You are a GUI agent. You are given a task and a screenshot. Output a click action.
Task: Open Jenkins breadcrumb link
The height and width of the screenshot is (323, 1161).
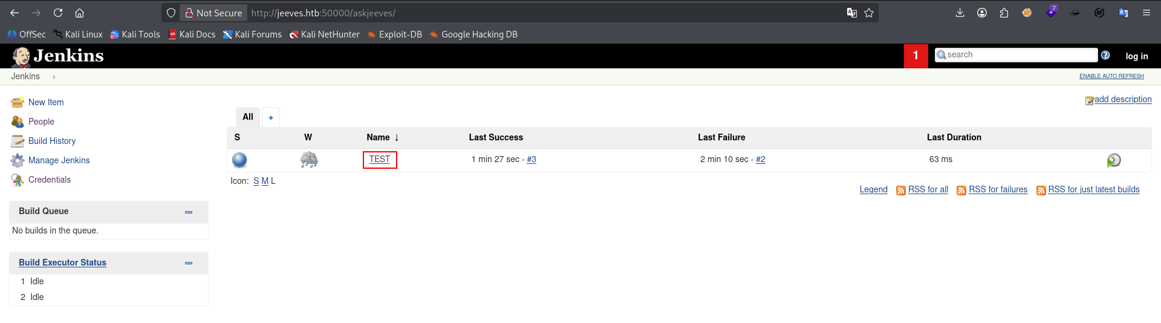click(25, 76)
